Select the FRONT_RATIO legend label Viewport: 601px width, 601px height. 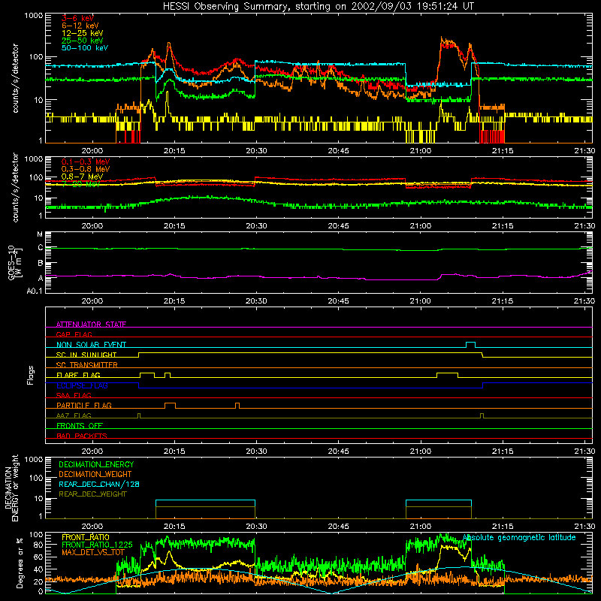(x=86, y=537)
